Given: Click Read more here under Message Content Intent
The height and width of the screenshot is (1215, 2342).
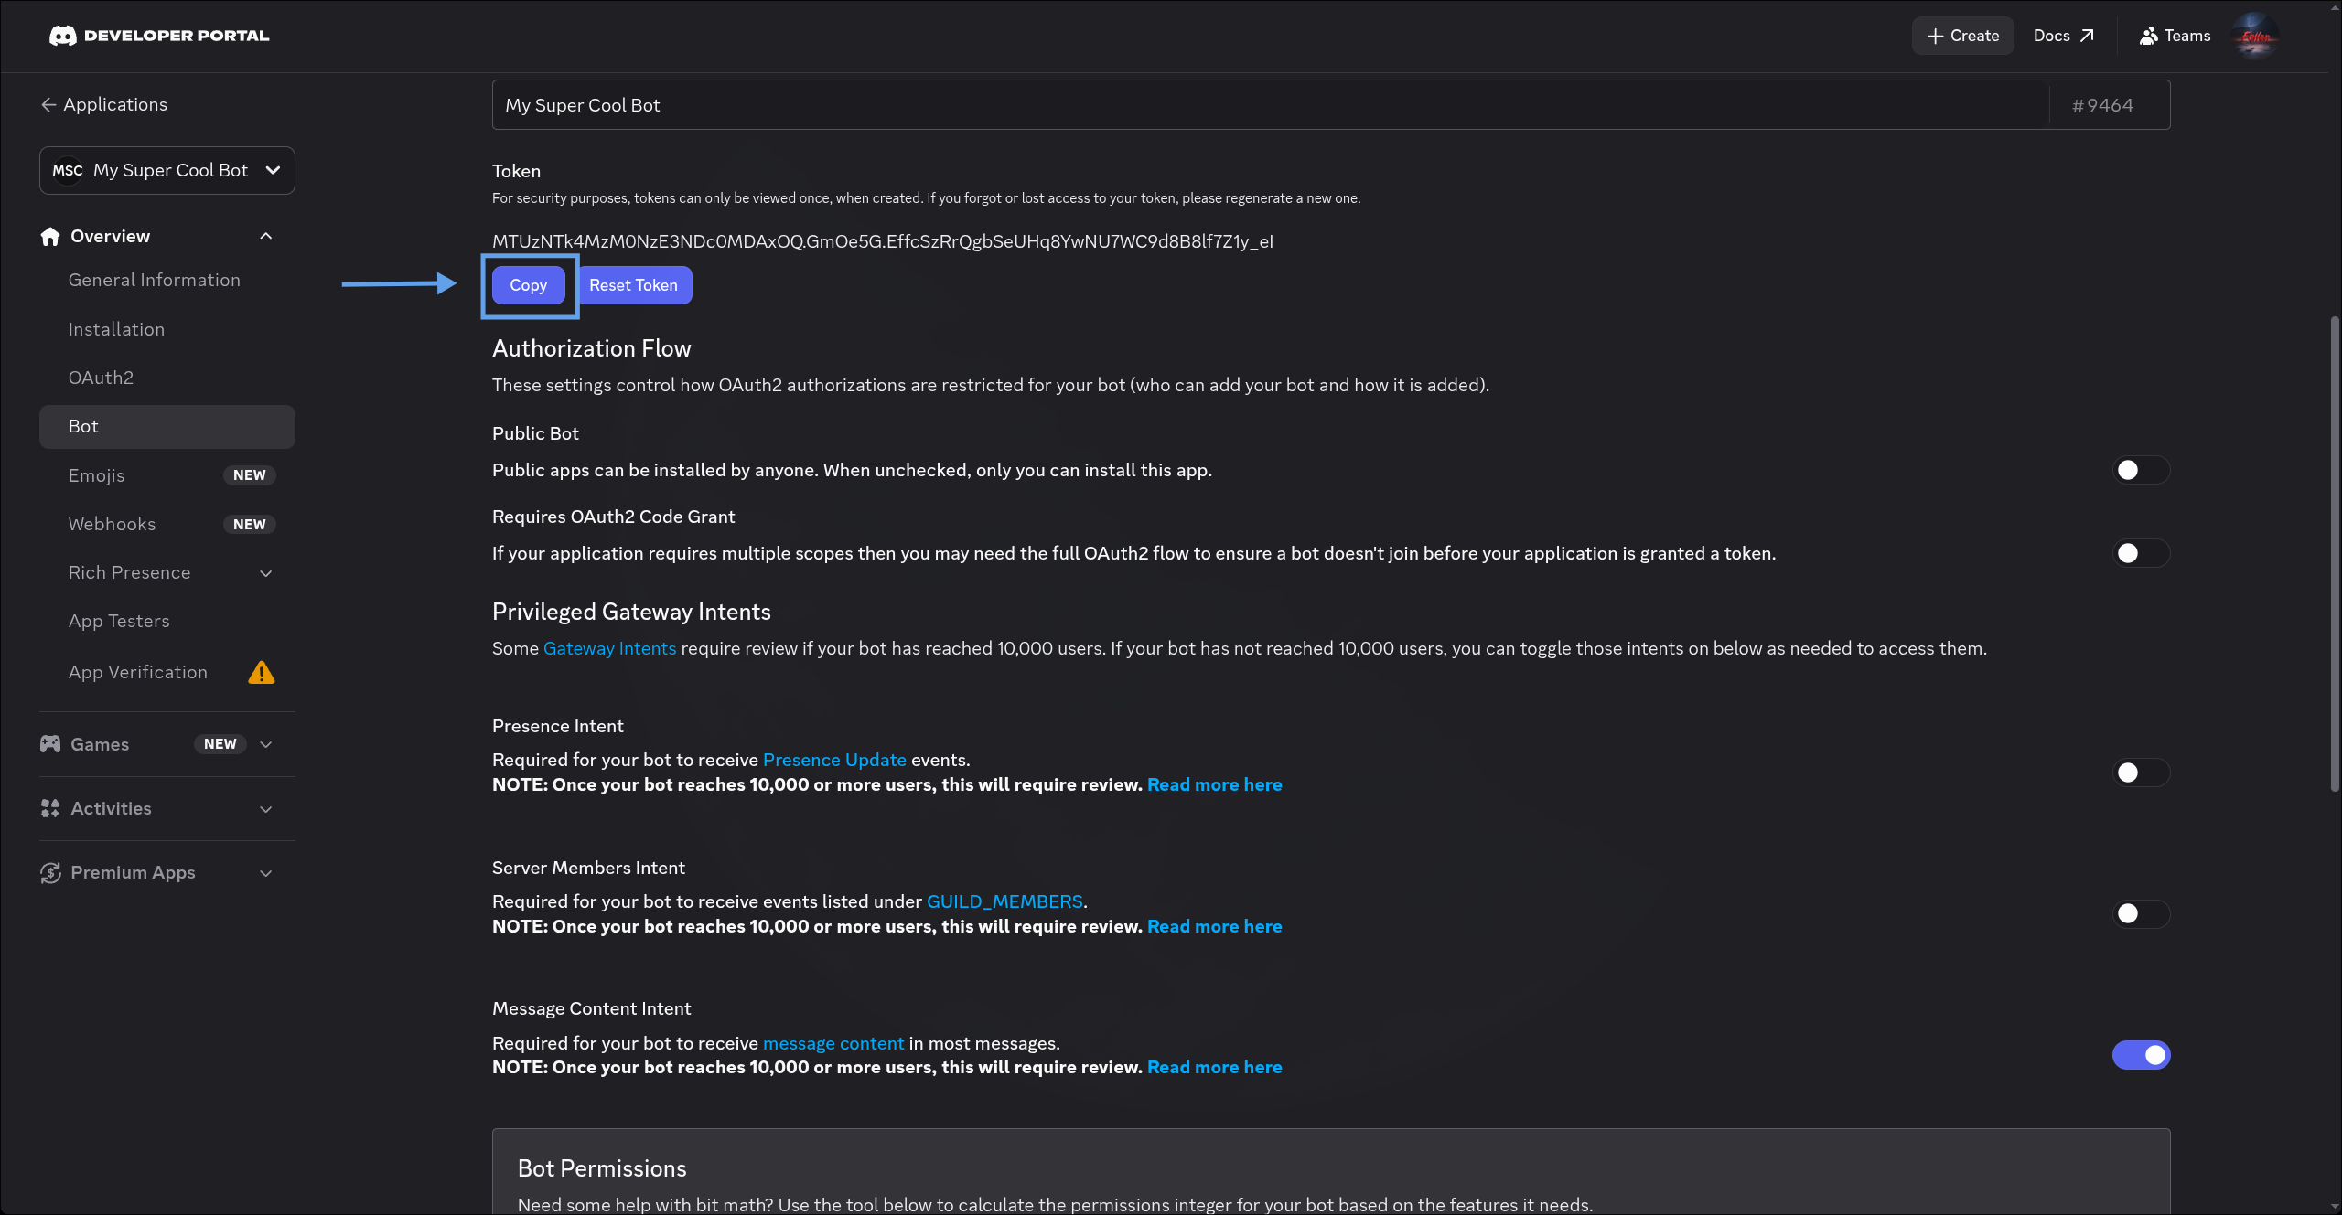Looking at the screenshot, I should 1215,1067.
